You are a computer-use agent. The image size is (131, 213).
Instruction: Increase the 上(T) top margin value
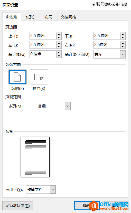click(x=59, y=34)
